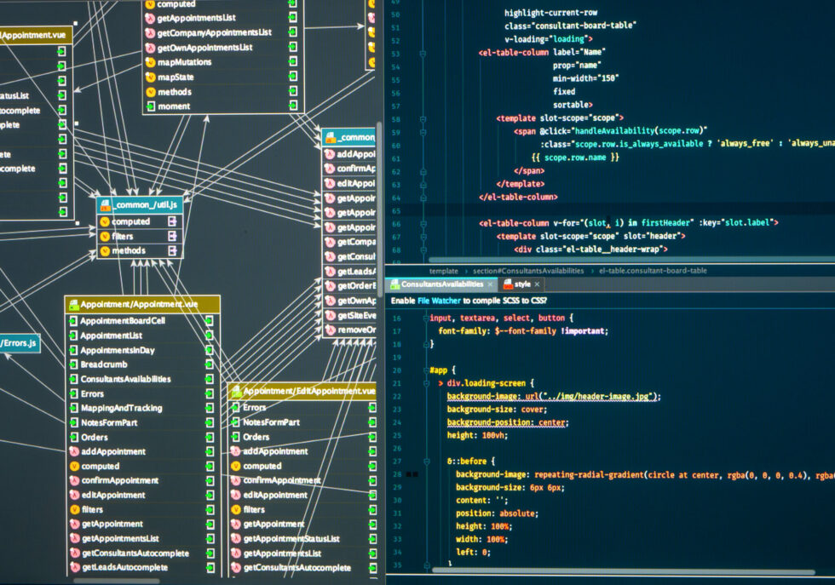This screenshot has width=835, height=585.
Task: Switch to the ConsultantsAvailabilities editor tab
Action: (x=442, y=284)
